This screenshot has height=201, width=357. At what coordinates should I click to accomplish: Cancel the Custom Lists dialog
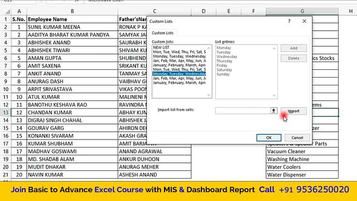pyautogui.click(x=297, y=138)
